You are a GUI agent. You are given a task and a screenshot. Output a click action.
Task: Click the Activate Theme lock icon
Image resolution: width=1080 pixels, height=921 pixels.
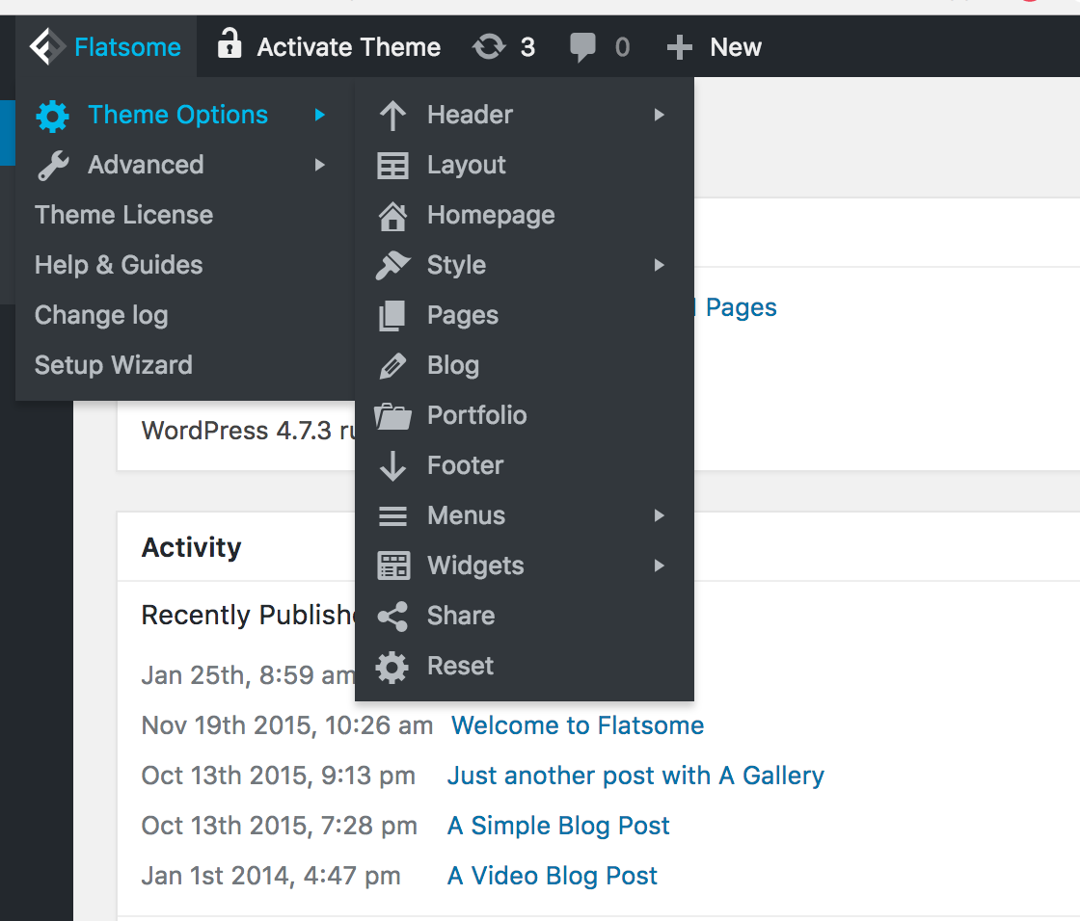coord(229,44)
